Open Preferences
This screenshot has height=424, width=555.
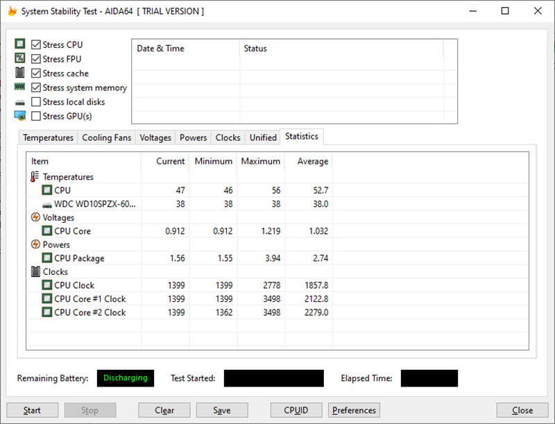pyautogui.click(x=354, y=410)
